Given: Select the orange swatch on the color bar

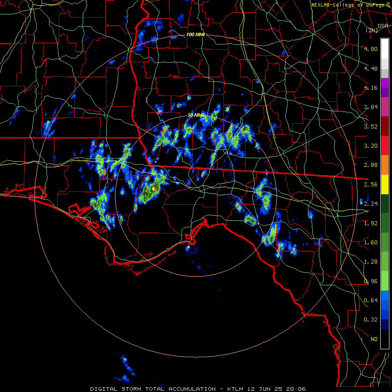Looking at the screenshot, I should (x=385, y=165).
